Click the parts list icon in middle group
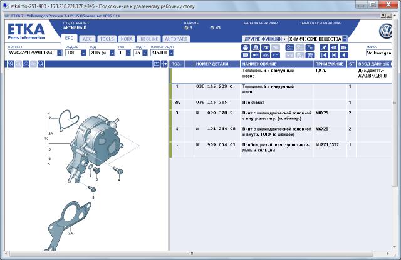The image size is (401, 260). click(289, 47)
